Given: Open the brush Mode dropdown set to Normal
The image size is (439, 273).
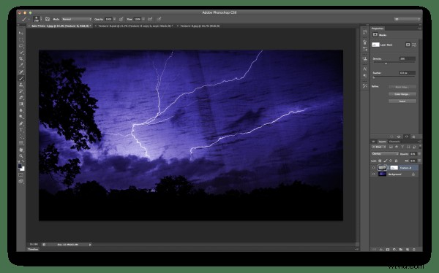Looking at the screenshot, I should pos(76,19).
